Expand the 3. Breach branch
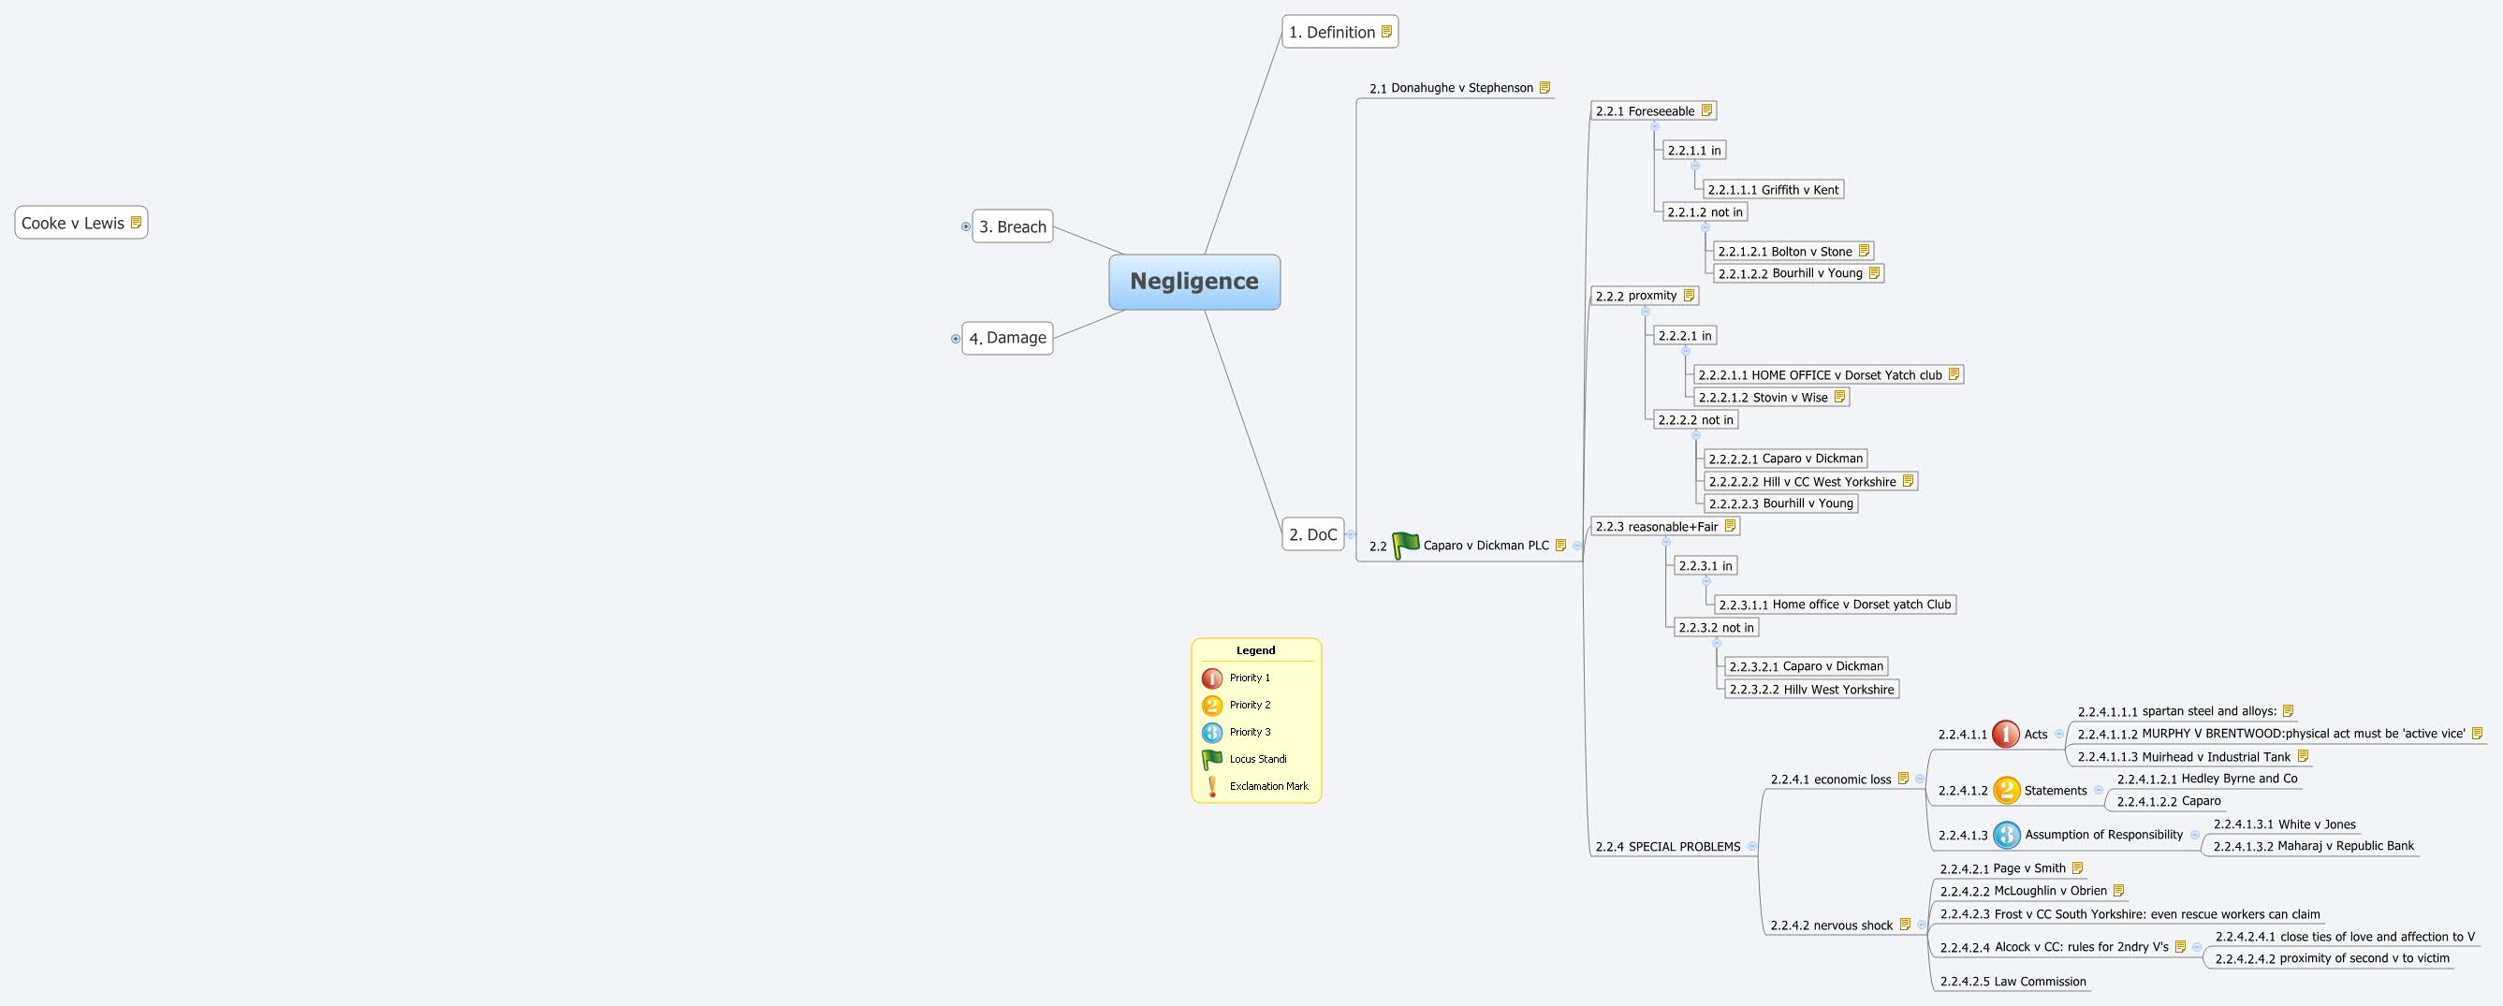 (966, 226)
